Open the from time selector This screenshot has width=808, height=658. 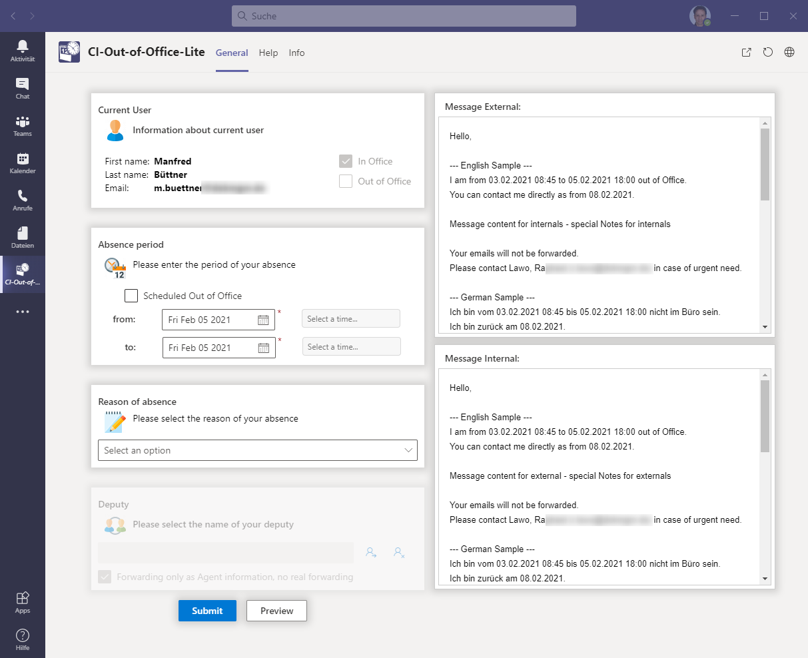pyautogui.click(x=351, y=319)
